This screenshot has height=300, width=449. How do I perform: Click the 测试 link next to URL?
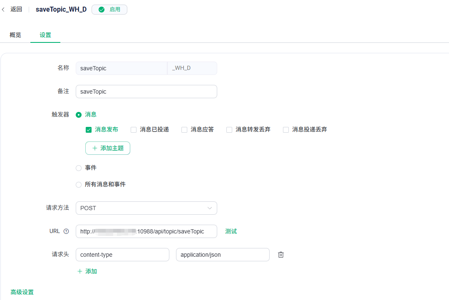pyautogui.click(x=231, y=231)
